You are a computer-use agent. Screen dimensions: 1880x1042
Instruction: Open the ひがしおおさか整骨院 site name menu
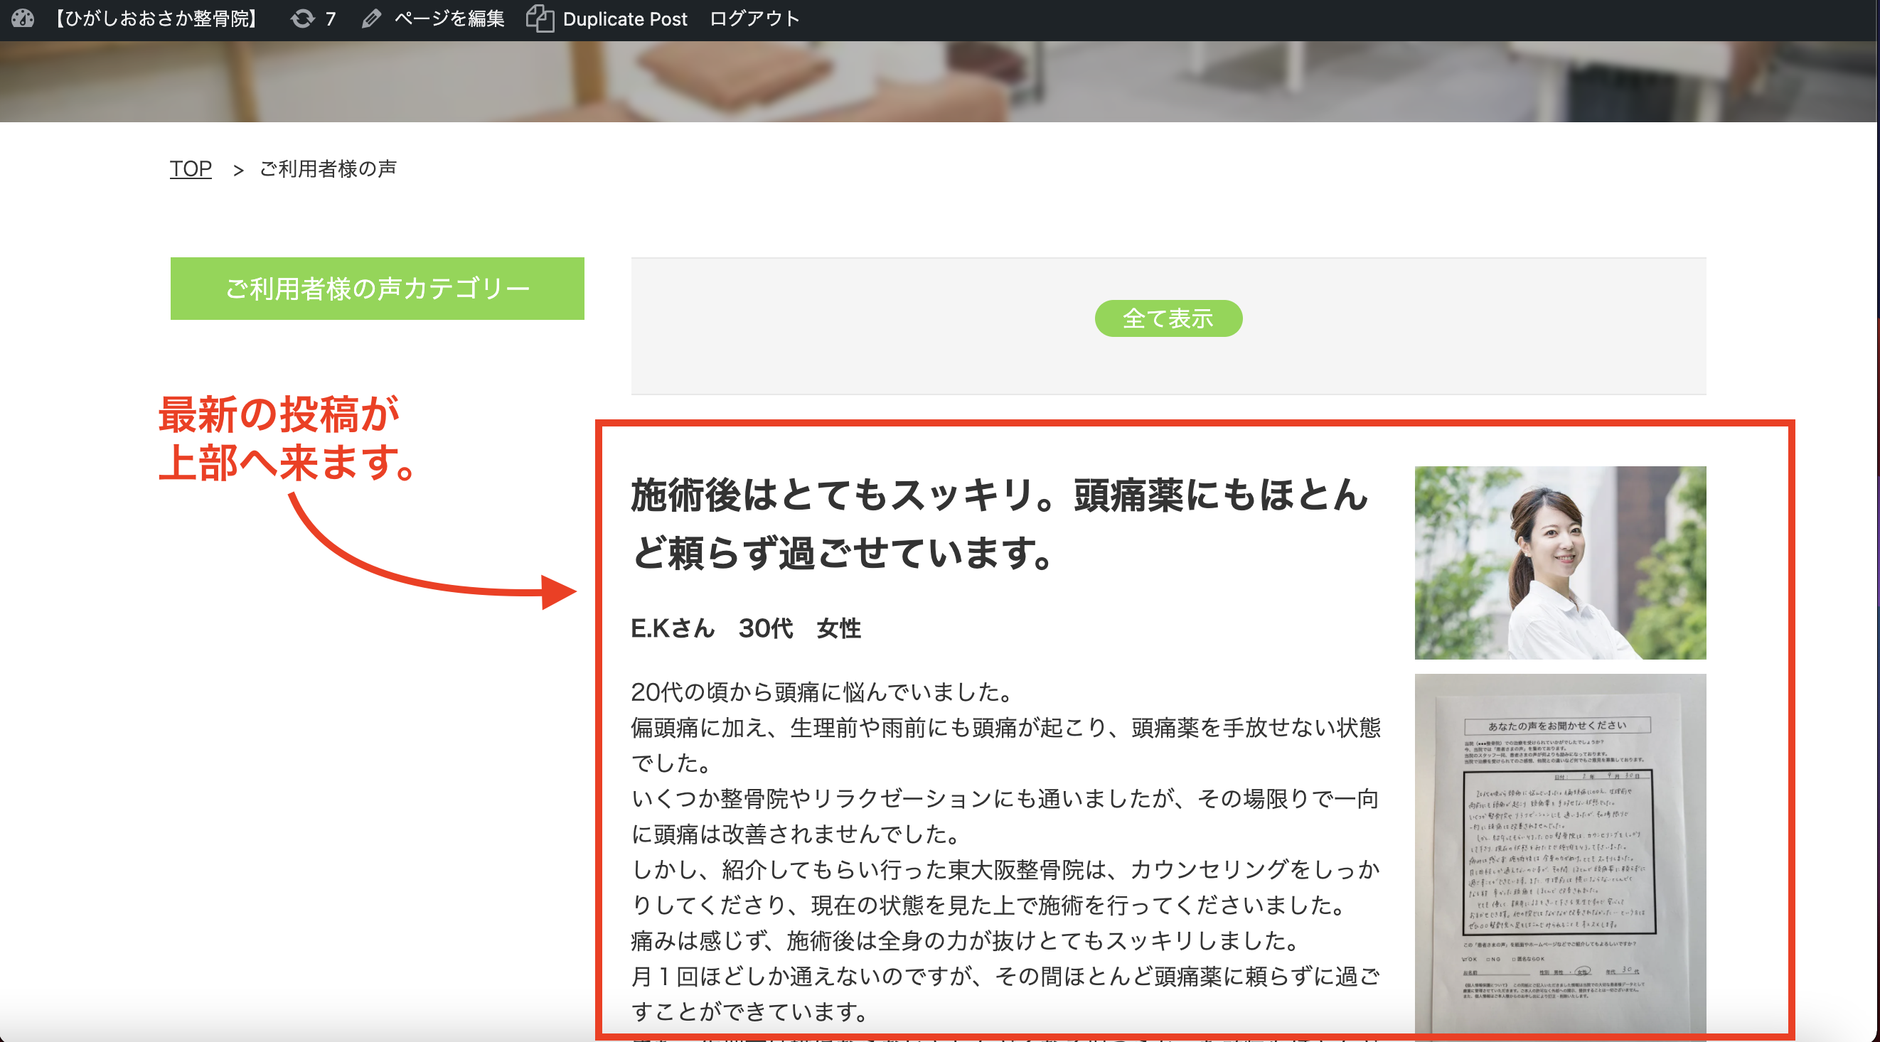pyautogui.click(x=157, y=18)
